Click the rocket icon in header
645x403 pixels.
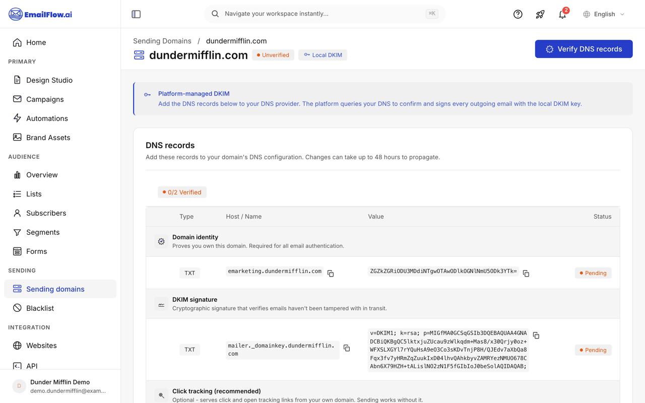pyautogui.click(x=540, y=14)
